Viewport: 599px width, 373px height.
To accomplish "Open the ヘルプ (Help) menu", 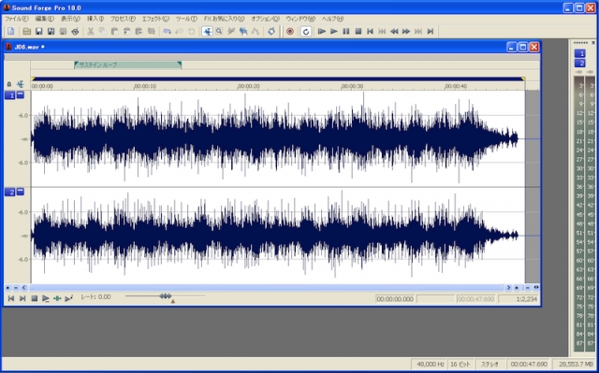I will [x=332, y=19].
